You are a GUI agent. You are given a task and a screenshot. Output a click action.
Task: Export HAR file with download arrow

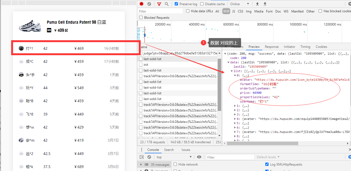click(x=265, y=4)
